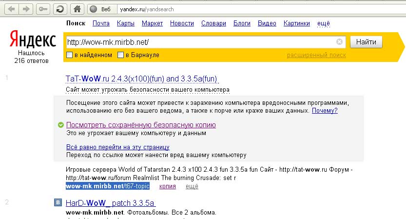Click the '216 ответов' results count
This screenshot has height=219, width=406.
pyautogui.click(x=31, y=61)
